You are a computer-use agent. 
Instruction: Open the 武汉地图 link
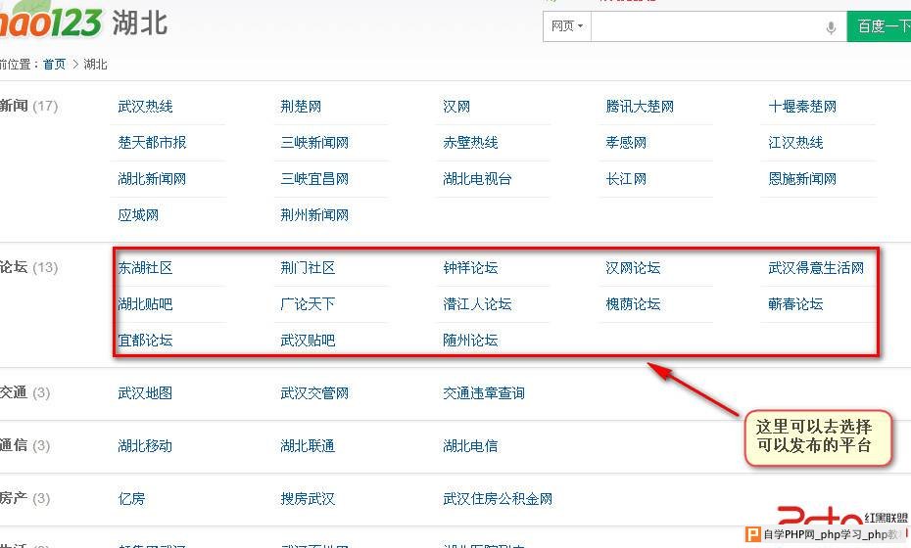[x=145, y=393]
